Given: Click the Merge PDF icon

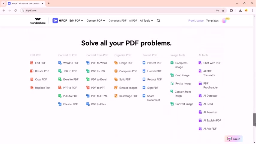Looking at the screenshot, I should (116, 63).
